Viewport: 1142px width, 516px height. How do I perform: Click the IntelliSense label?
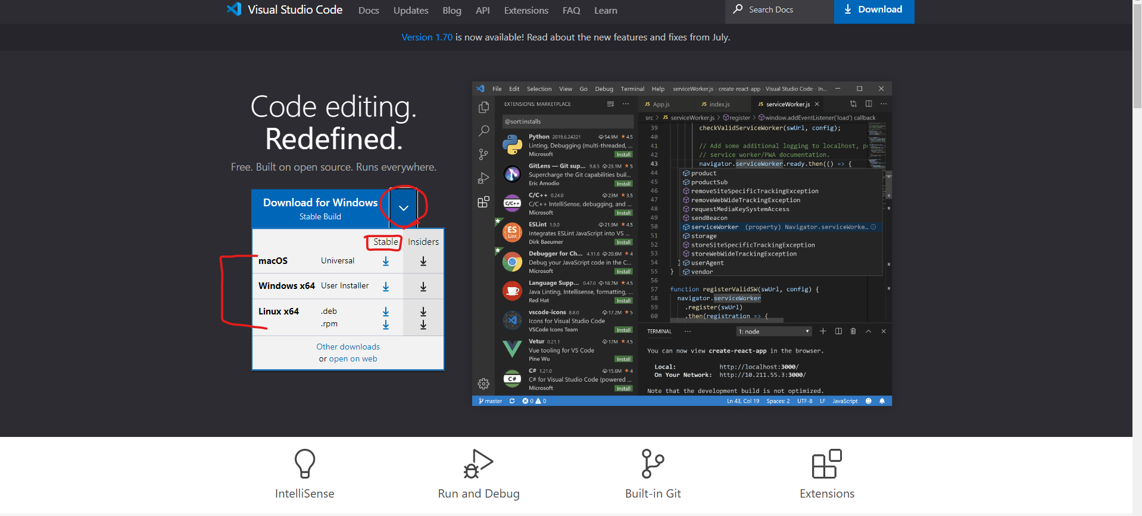pos(305,493)
